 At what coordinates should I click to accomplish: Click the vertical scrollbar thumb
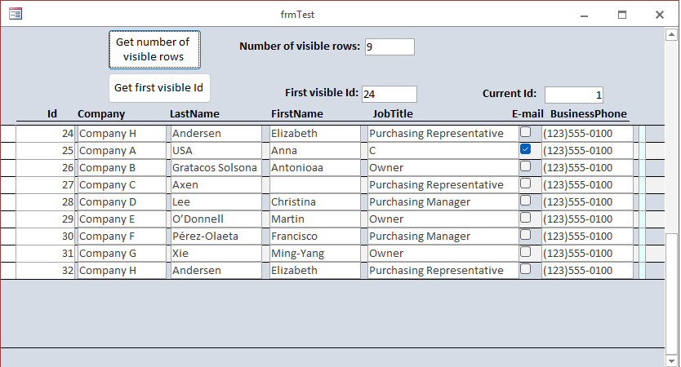click(x=672, y=294)
